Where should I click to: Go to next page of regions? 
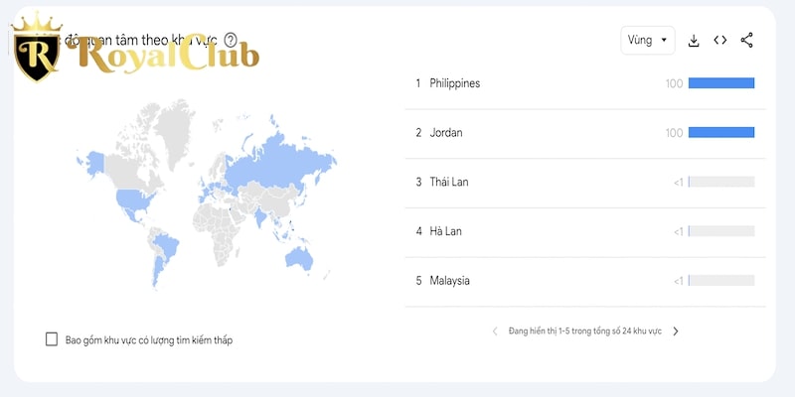(676, 331)
